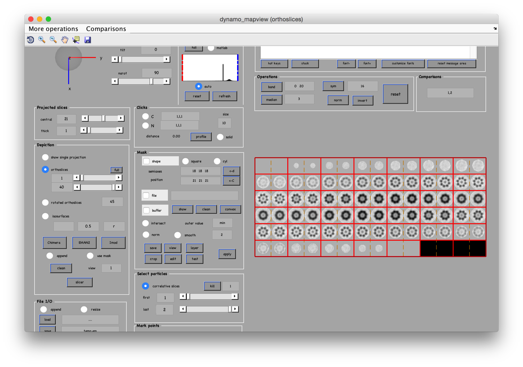Select rotated orthoslices radio option
Image resolution: width=523 pixels, height=367 pixels.
point(45,202)
